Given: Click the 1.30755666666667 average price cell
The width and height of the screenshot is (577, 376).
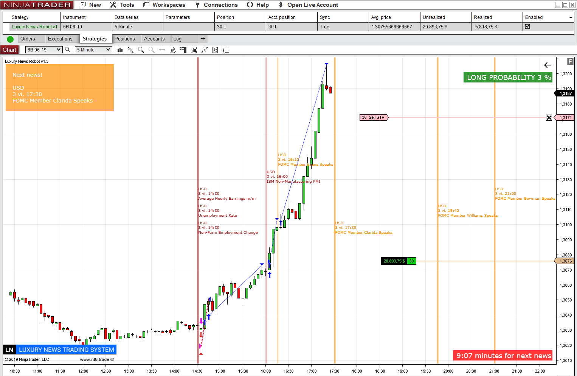Looking at the screenshot, I should pyautogui.click(x=394, y=27).
